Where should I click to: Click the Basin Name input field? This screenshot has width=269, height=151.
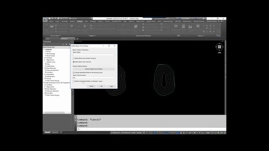click(94, 55)
